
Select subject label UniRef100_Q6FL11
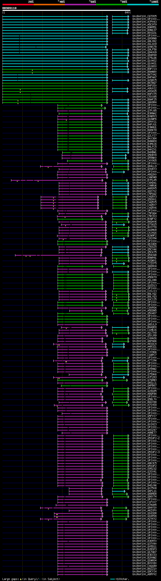(144, 491)
